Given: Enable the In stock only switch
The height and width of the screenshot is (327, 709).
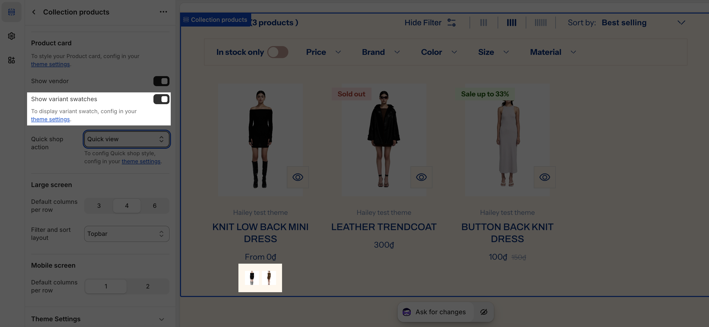Looking at the screenshot, I should [x=278, y=52].
